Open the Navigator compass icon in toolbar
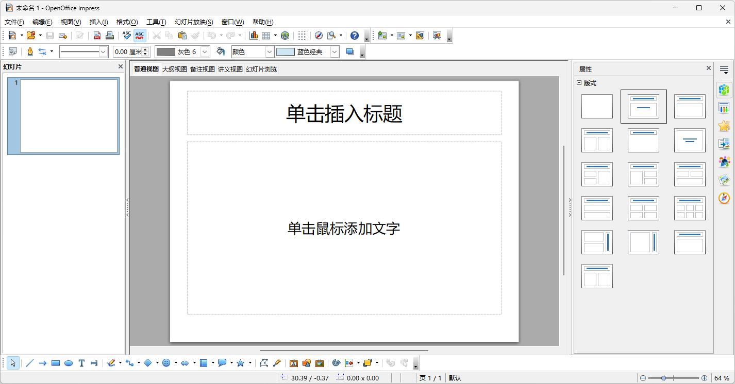 click(319, 36)
